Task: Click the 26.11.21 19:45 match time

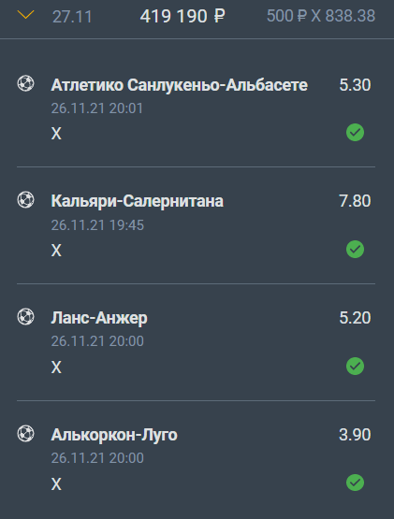Action: click(x=97, y=225)
